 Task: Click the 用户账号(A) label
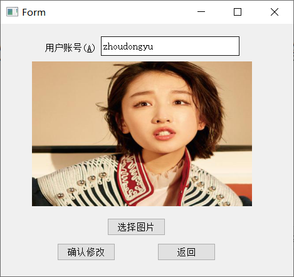[70, 48]
